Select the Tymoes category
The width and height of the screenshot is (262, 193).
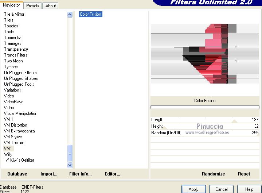point(11,67)
